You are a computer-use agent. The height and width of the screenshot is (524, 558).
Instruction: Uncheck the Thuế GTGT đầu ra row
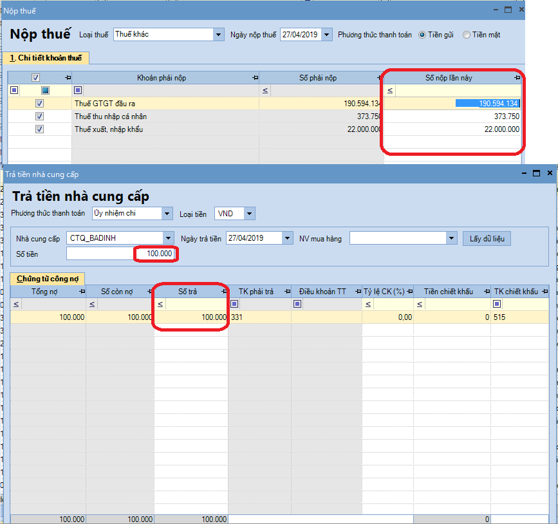pyautogui.click(x=39, y=103)
